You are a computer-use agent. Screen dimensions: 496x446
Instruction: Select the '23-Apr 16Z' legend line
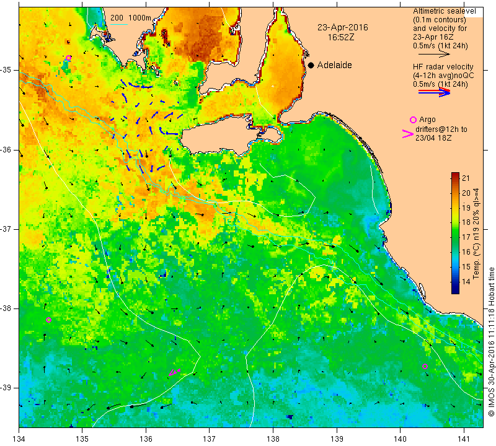pos(433,37)
